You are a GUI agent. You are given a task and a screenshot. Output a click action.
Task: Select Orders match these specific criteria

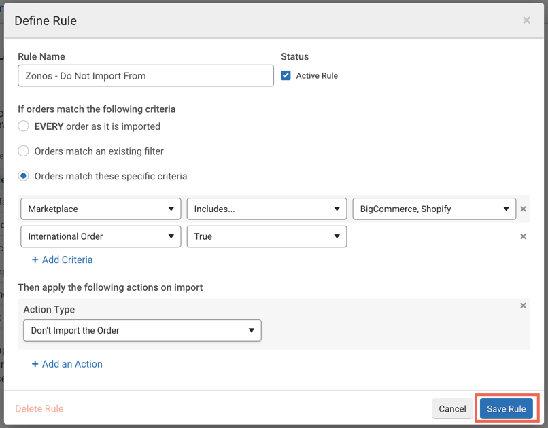pos(24,176)
